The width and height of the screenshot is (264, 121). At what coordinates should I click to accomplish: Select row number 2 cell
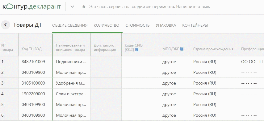click(9, 72)
